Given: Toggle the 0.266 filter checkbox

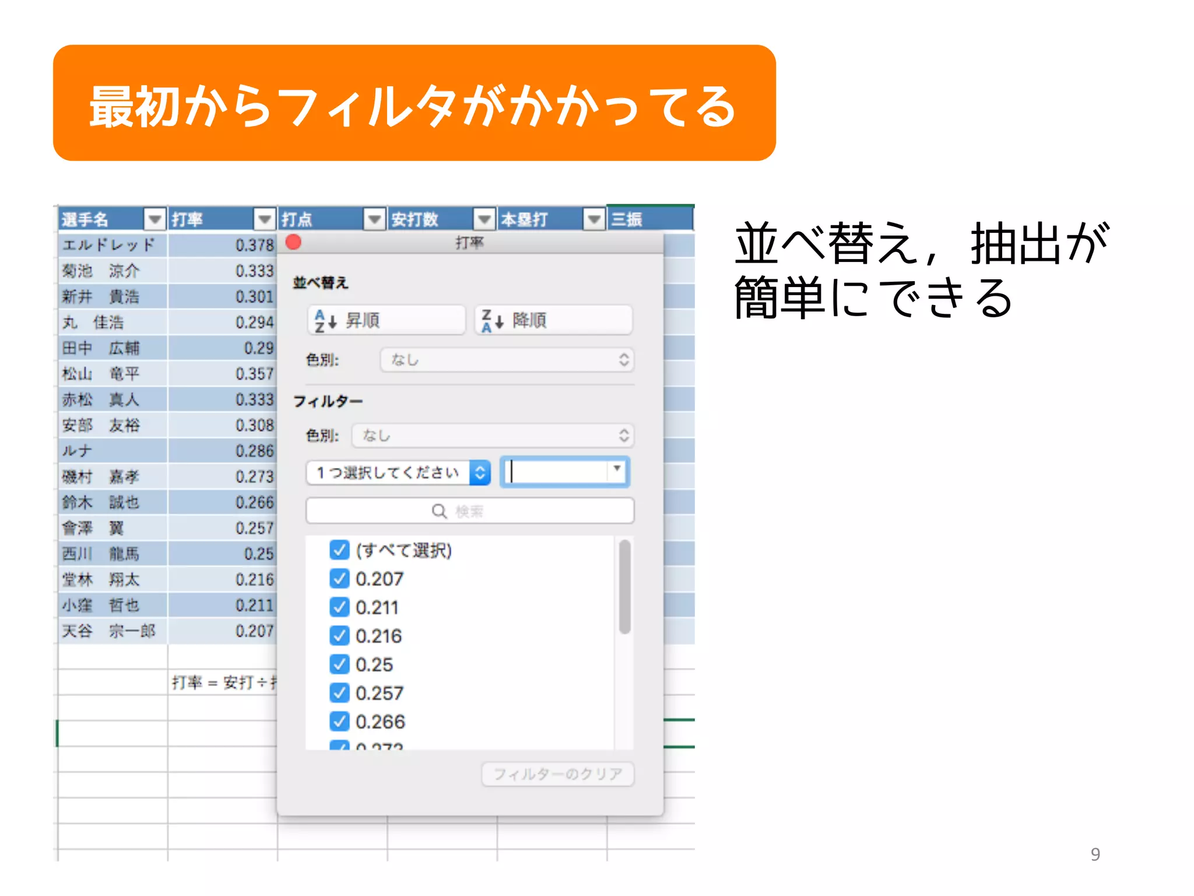Looking at the screenshot, I should point(339,722).
